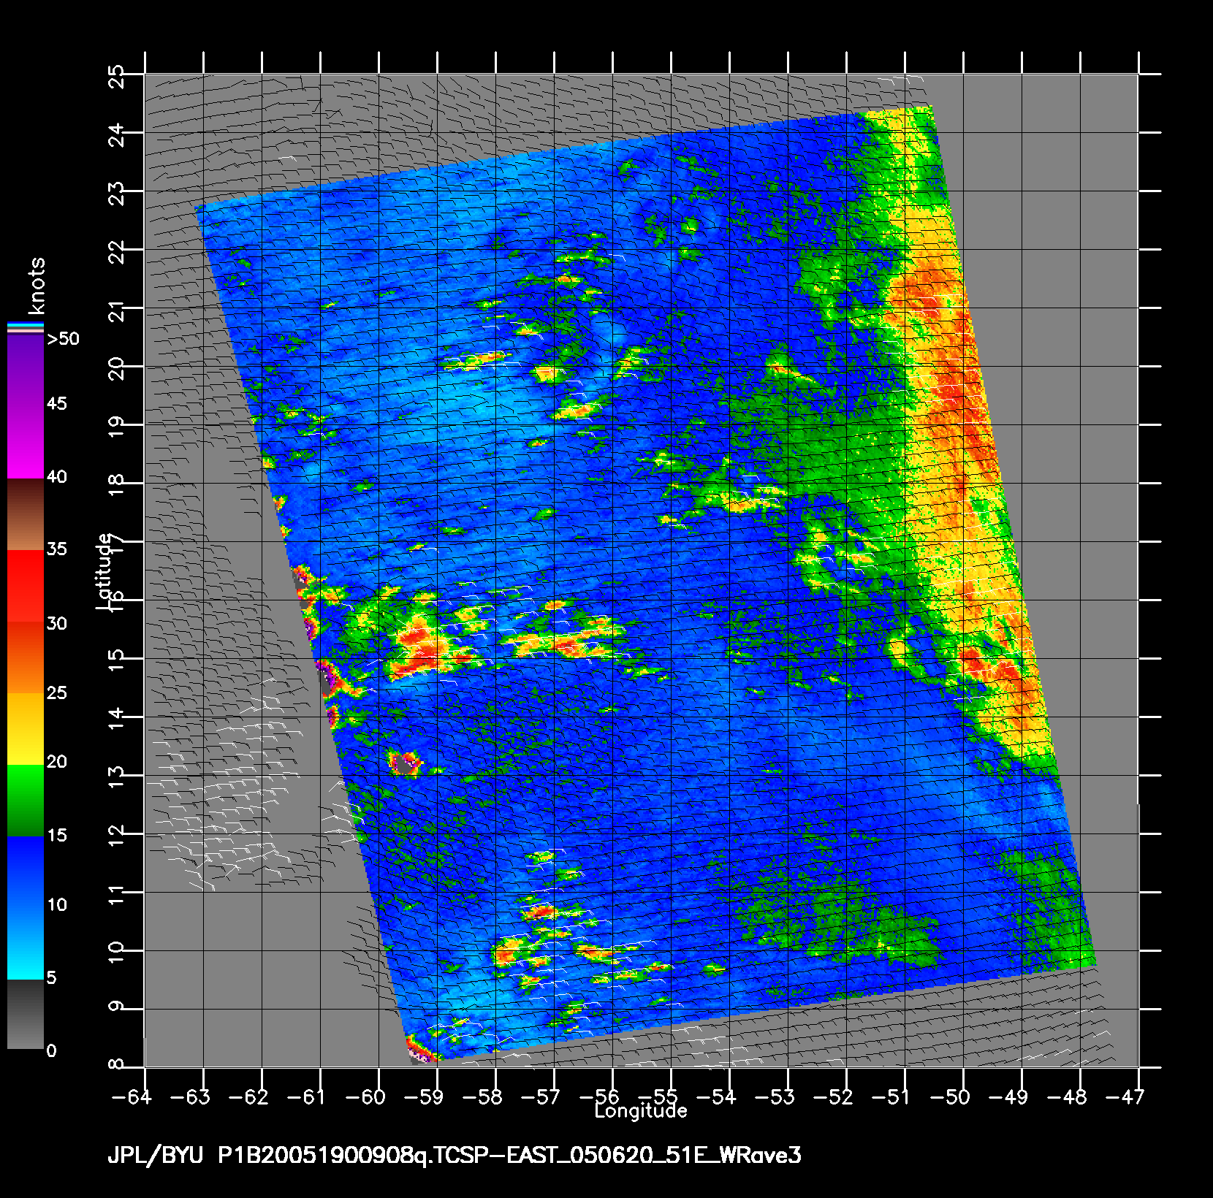Click the 'knots' unit label above the colorbar
The image size is (1213, 1198).
pos(37,286)
